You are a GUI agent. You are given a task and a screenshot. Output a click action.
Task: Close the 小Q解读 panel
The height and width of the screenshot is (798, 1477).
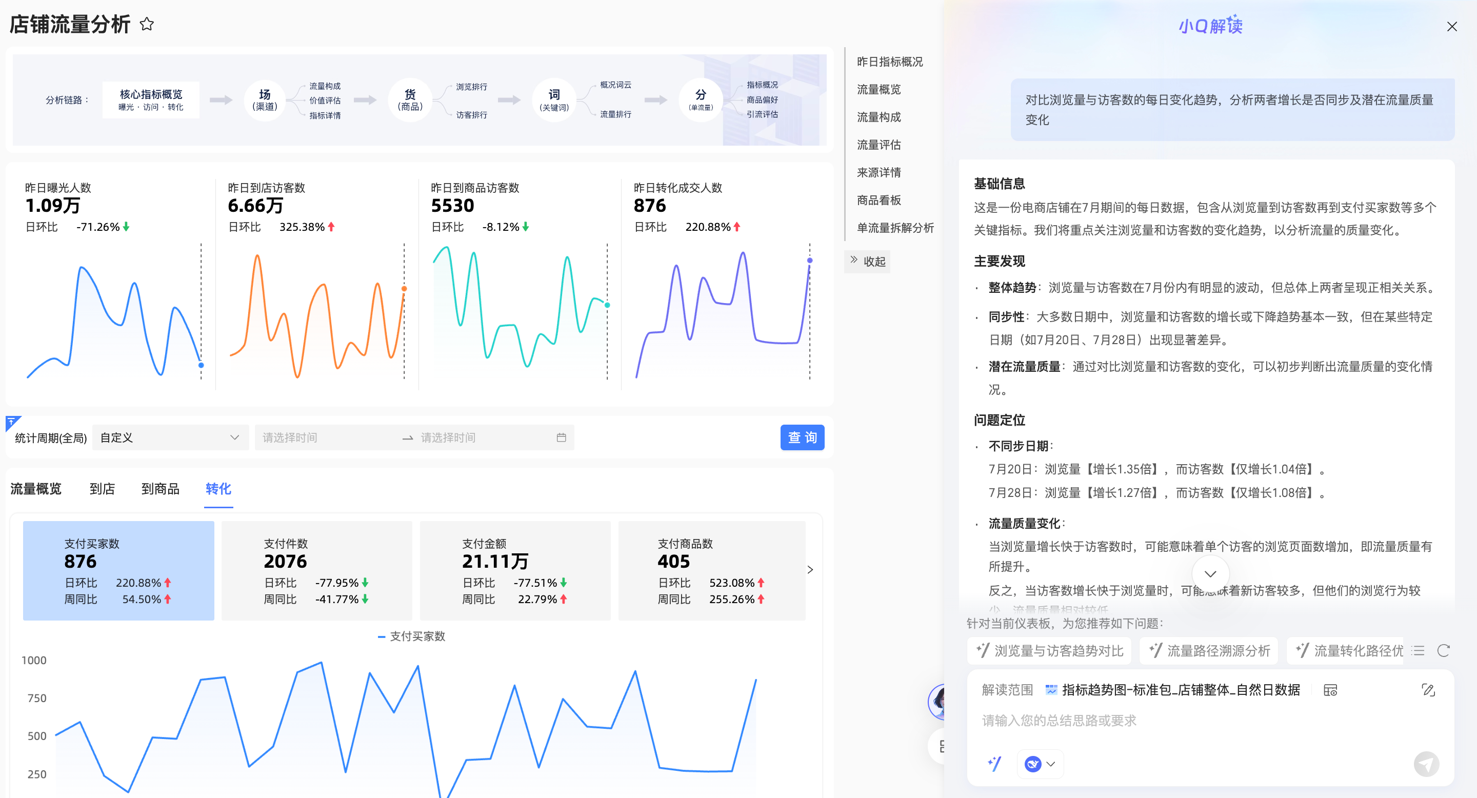coord(1452,26)
